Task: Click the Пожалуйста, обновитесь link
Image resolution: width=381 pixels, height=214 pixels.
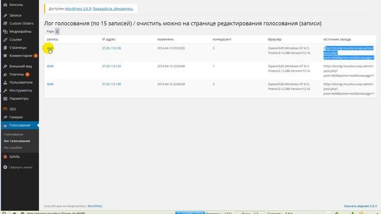Action: point(113,9)
